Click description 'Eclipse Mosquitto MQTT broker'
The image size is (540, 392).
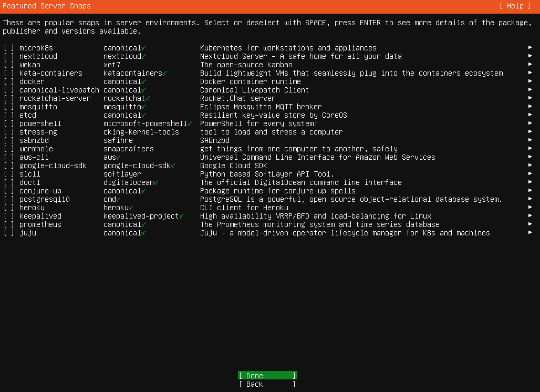tap(261, 107)
